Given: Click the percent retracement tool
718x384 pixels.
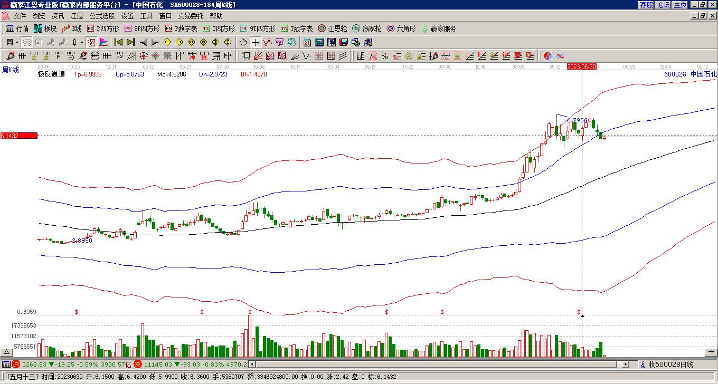Looking at the screenshot, I should click(385, 56).
